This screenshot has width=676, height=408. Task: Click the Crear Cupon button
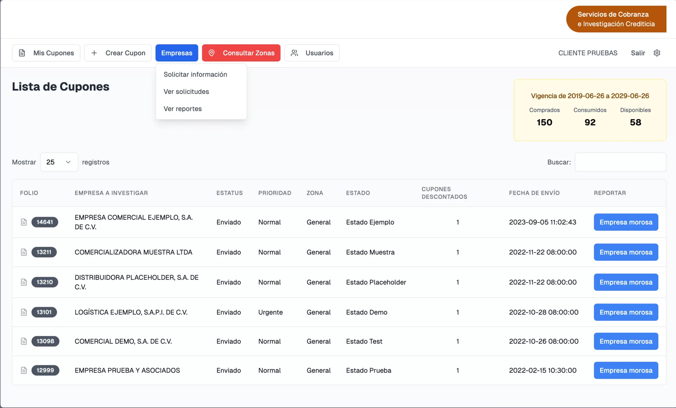[x=118, y=53]
